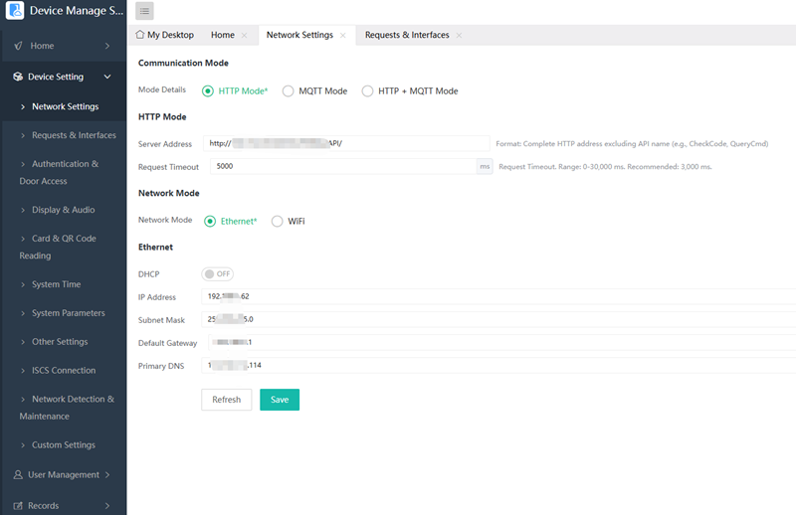
Task: Expand the Records sidebar chevron
Action: [x=107, y=506]
